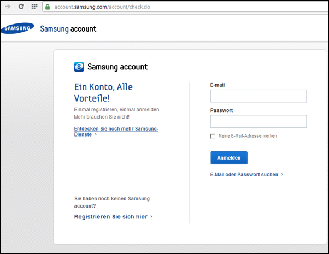The width and height of the screenshot is (329, 254).
Task: Click the Passwort input field
Action: (258, 121)
